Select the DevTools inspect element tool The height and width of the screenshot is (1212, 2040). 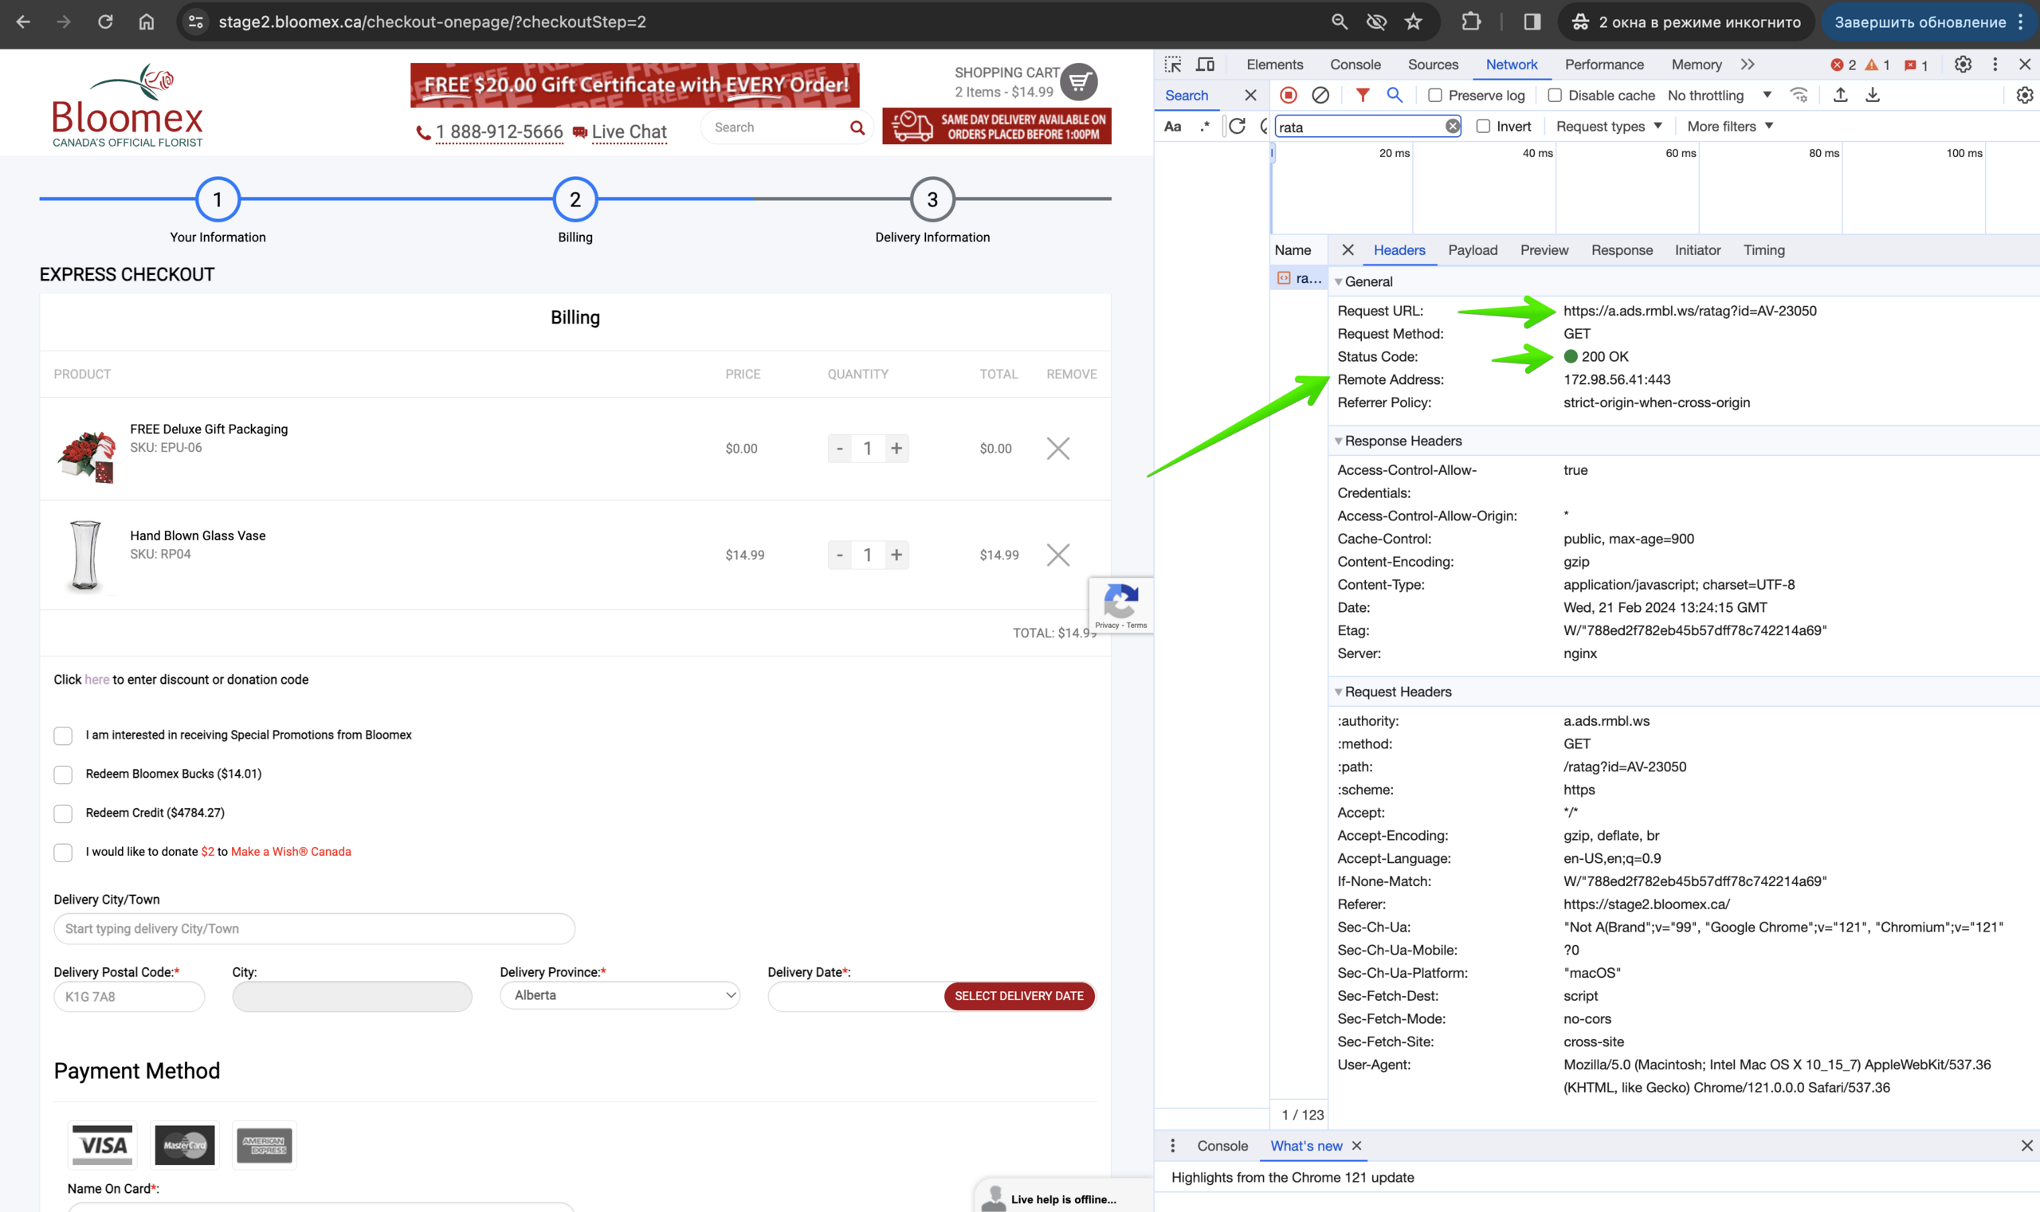[1174, 65]
